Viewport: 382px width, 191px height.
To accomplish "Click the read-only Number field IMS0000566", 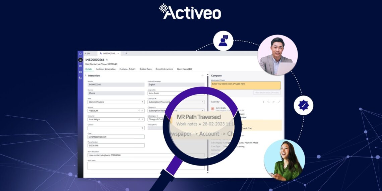I will click(x=116, y=84).
